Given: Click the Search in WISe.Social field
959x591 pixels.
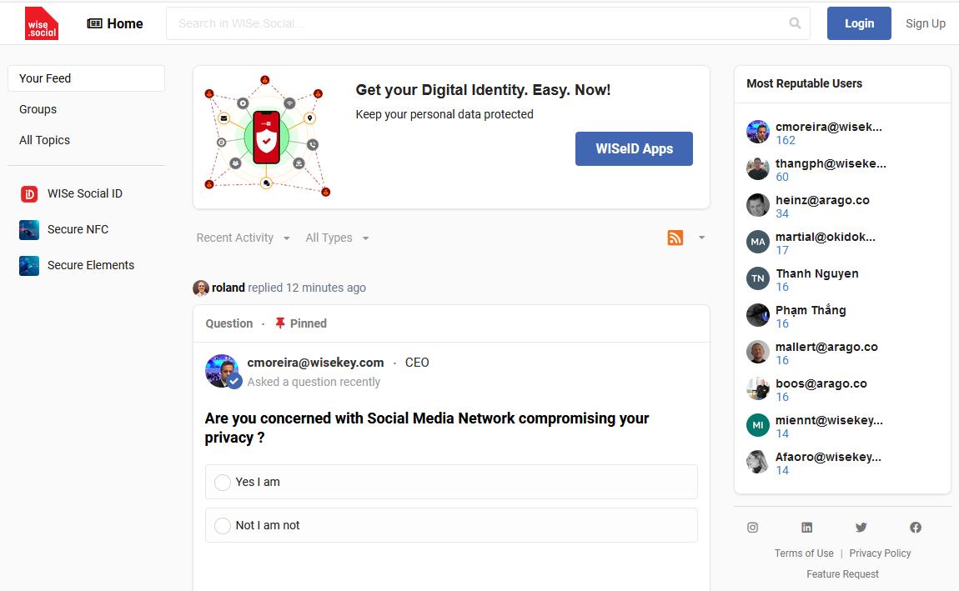Looking at the screenshot, I should [488, 23].
